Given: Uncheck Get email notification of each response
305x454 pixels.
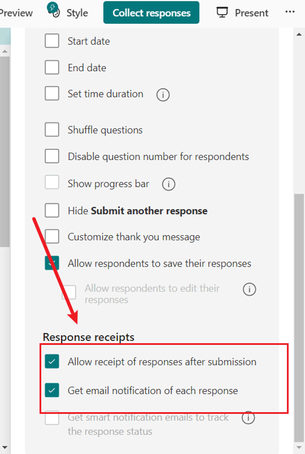Looking at the screenshot, I should coord(52,390).
